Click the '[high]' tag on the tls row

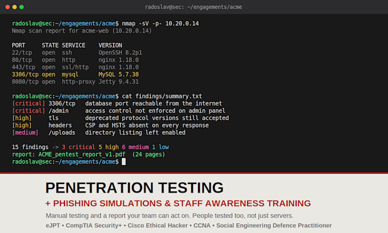pos(22,118)
